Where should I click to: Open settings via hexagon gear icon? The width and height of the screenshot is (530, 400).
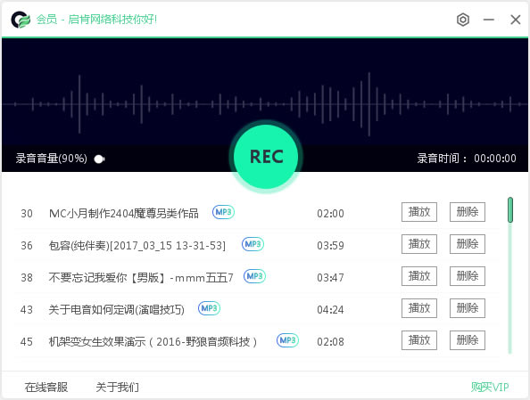(x=463, y=20)
